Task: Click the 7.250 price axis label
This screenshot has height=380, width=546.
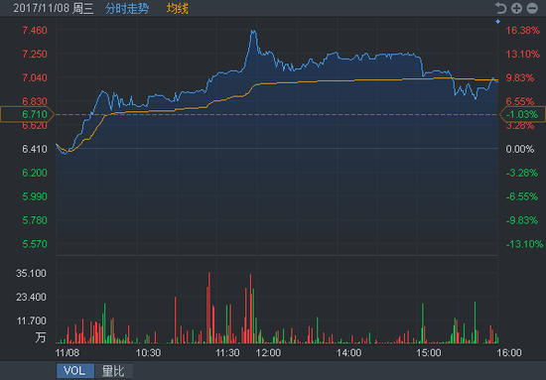Action: click(35, 54)
